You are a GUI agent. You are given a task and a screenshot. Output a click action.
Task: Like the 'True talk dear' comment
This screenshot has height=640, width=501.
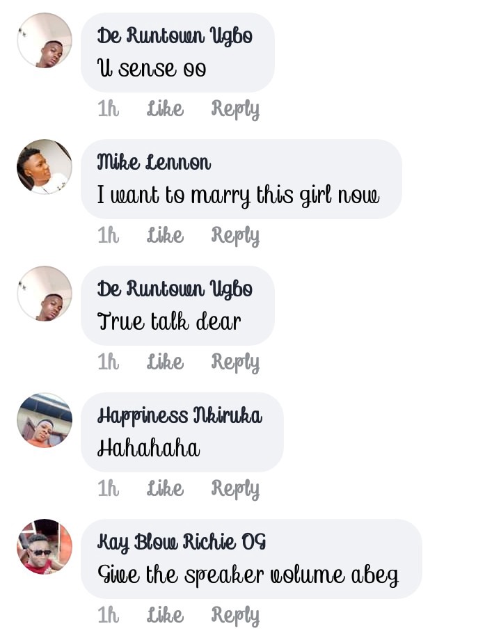click(165, 362)
